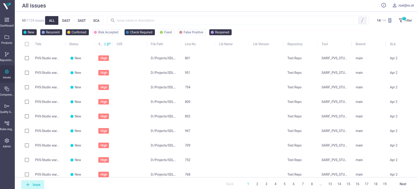This screenshot has width=417, height=189.
Task: Click the info icon in header
Action: coord(383,5)
